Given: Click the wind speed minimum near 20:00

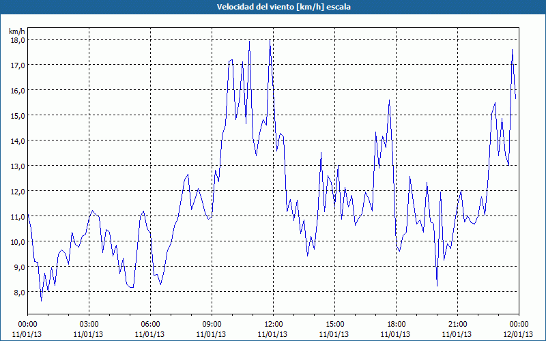Looking at the screenshot, I should (x=437, y=286).
